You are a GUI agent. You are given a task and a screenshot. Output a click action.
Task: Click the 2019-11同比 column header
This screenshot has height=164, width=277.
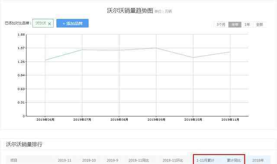click(138, 160)
